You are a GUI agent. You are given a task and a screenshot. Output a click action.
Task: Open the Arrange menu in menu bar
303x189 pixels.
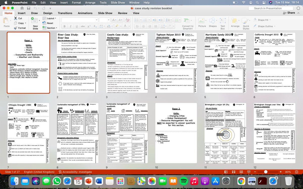(x=90, y=3)
